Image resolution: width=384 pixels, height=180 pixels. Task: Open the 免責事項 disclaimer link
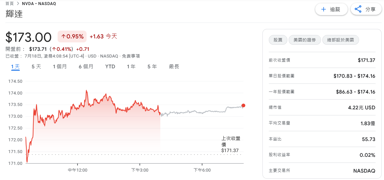click(x=131, y=56)
